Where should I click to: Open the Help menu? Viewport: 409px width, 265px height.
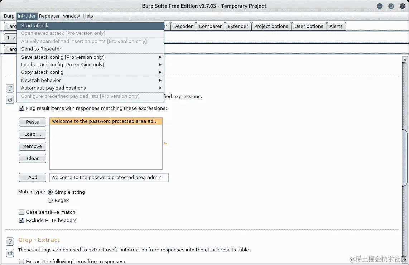[x=88, y=16]
